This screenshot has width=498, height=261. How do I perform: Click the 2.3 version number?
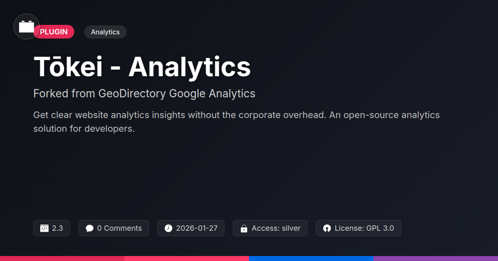point(58,228)
